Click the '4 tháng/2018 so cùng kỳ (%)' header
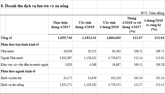 point(154,25)
